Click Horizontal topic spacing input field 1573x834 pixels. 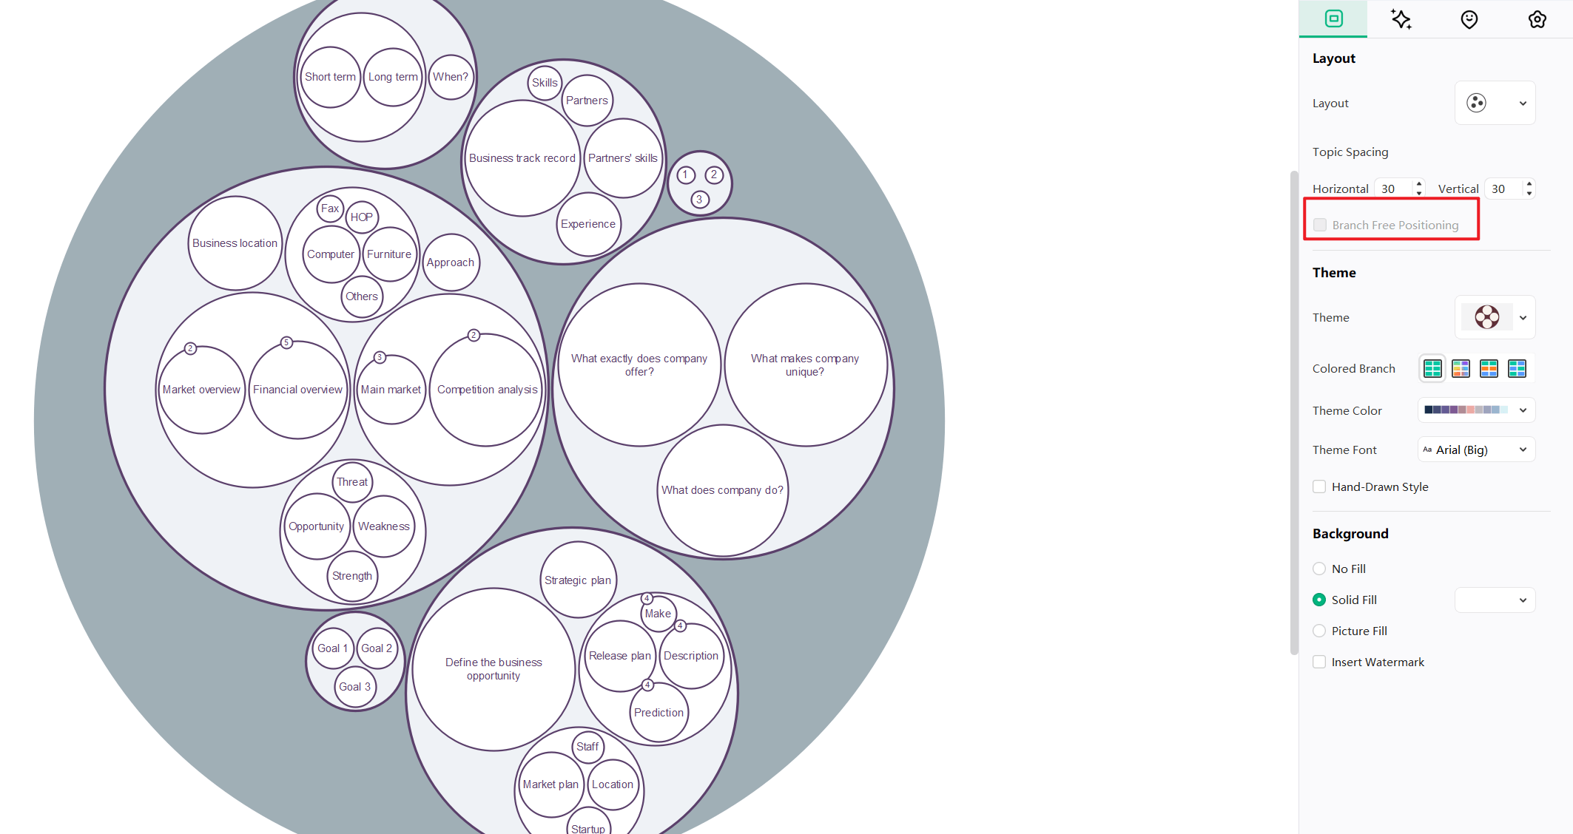coord(1392,189)
